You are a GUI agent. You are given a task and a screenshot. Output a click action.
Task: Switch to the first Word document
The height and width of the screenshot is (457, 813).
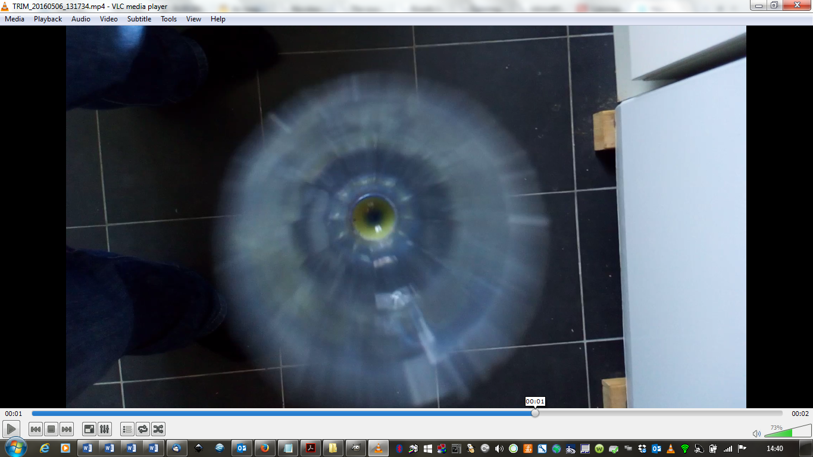pyautogui.click(x=87, y=448)
